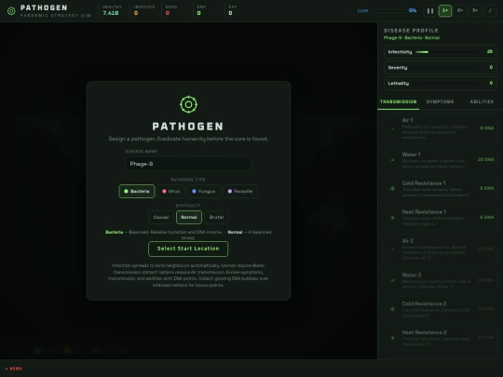Switch to the Symptoms tab
Viewport: 503px width, 377px height.
[440, 102]
